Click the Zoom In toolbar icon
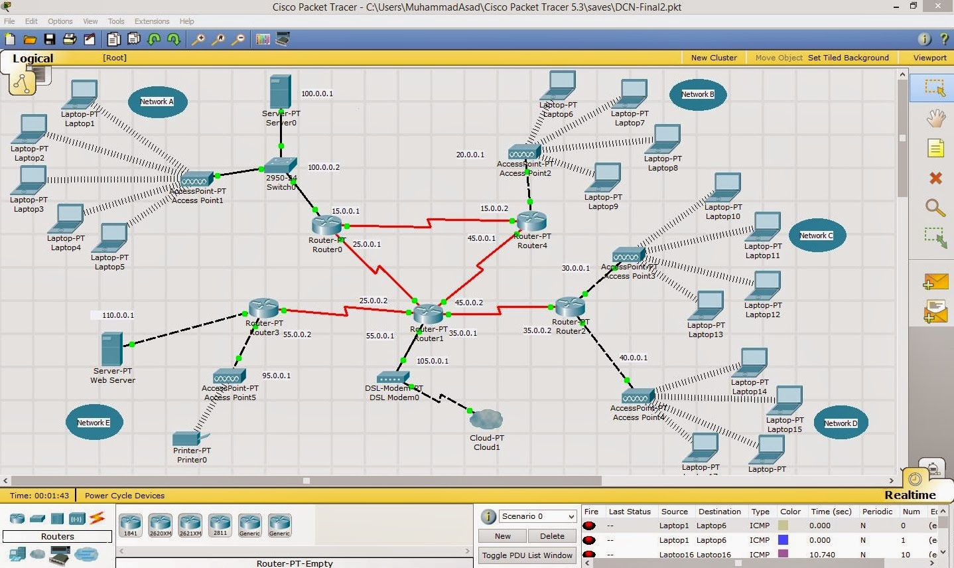Screen dimensions: 954x568 click(198, 39)
